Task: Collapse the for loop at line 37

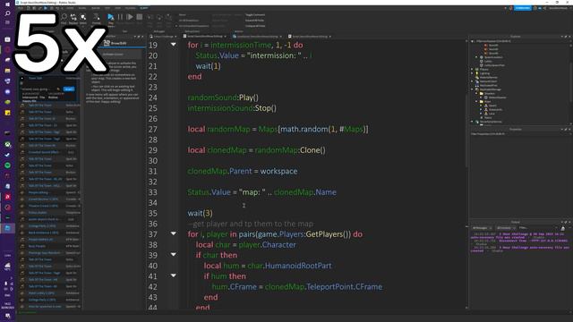Action: tap(173, 233)
